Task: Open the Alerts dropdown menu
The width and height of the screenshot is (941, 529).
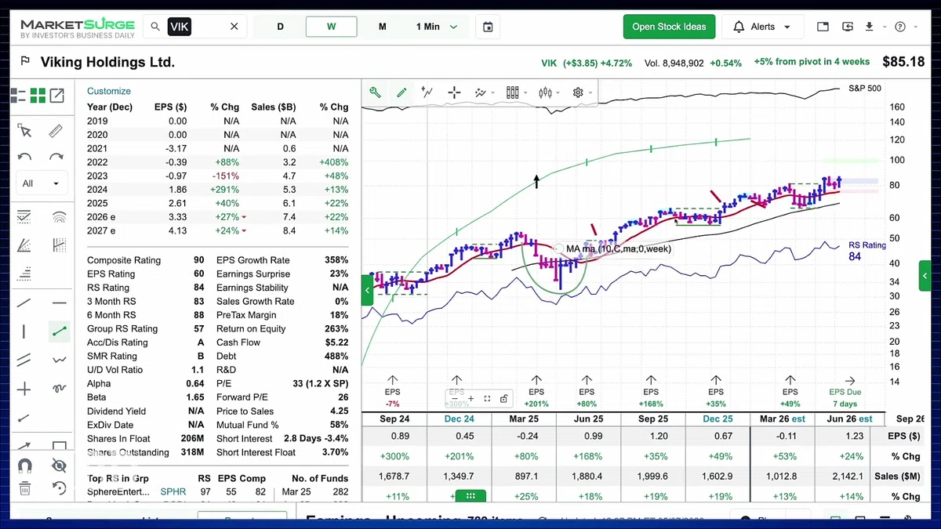Action: tap(762, 27)
